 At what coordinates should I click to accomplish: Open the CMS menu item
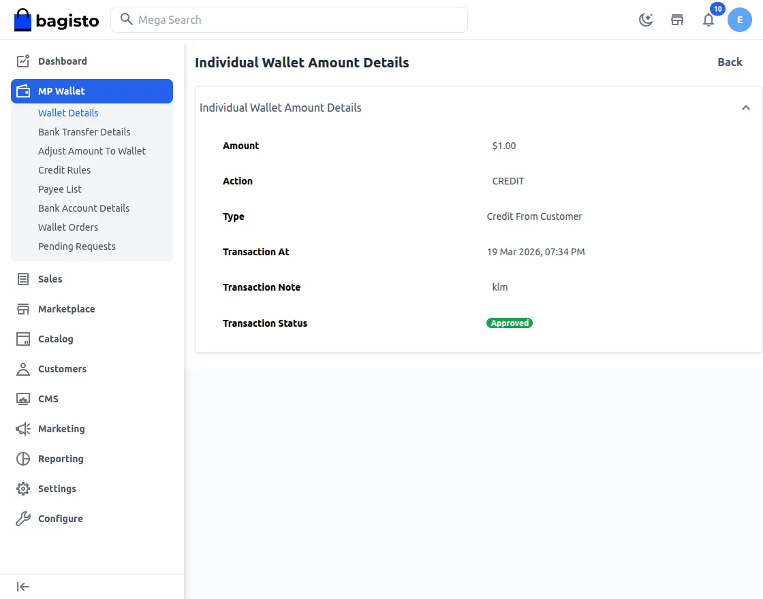[46, 398]
